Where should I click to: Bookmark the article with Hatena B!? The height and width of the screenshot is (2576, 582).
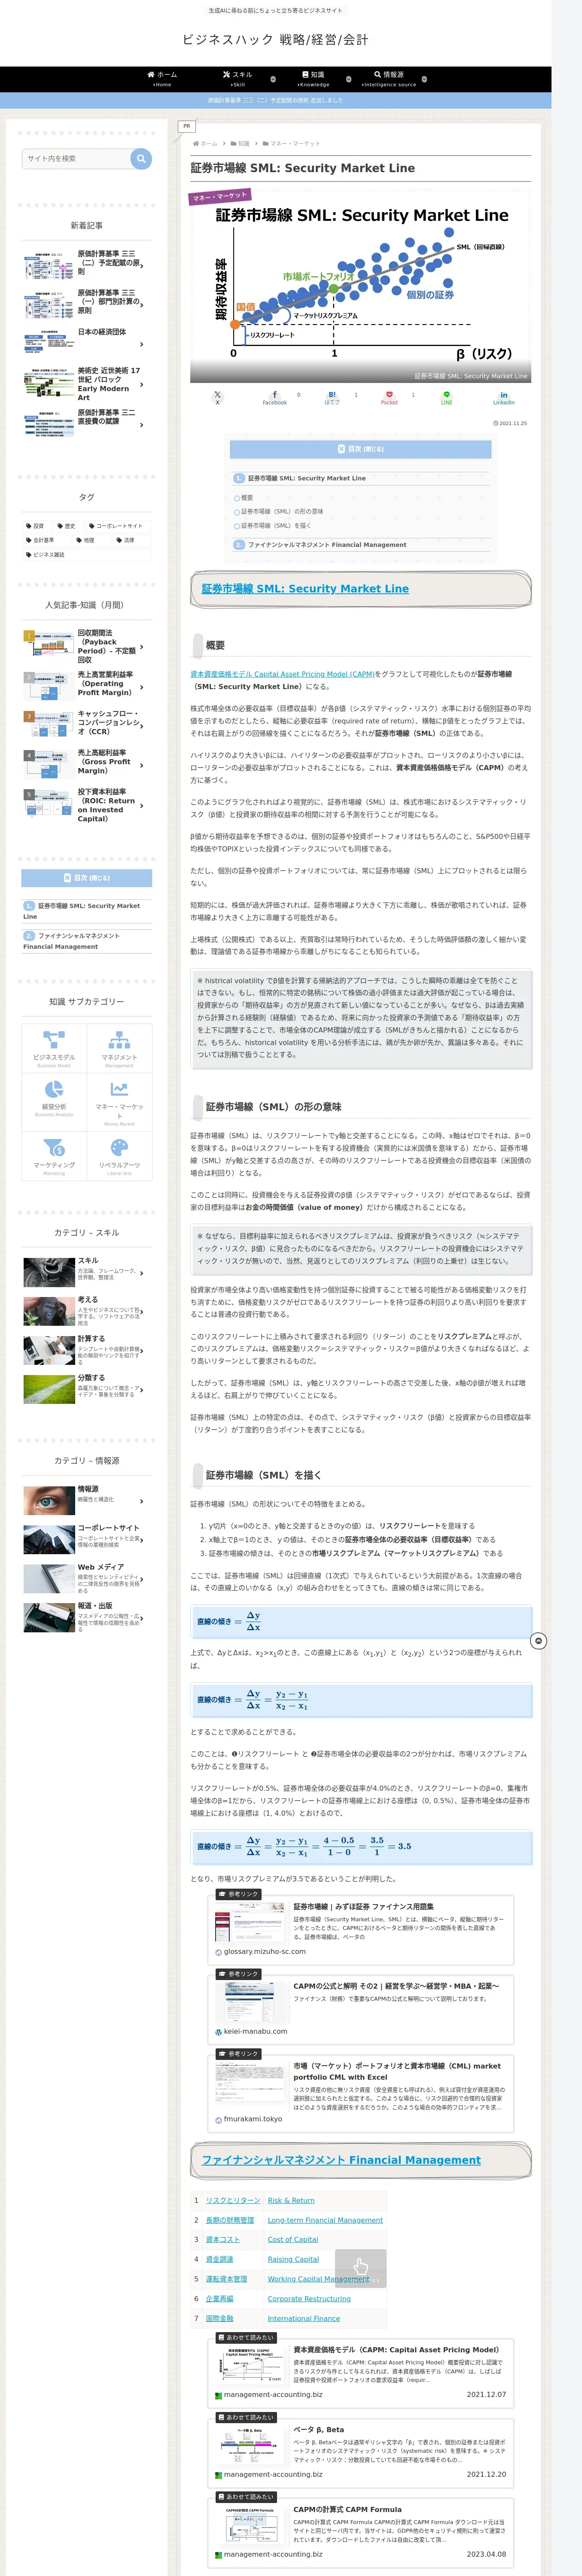pyautogui.click(x=332, y=397)
